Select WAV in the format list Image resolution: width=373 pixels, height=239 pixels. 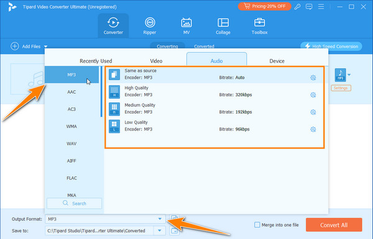pyautogui.click(x=71, y=144)
